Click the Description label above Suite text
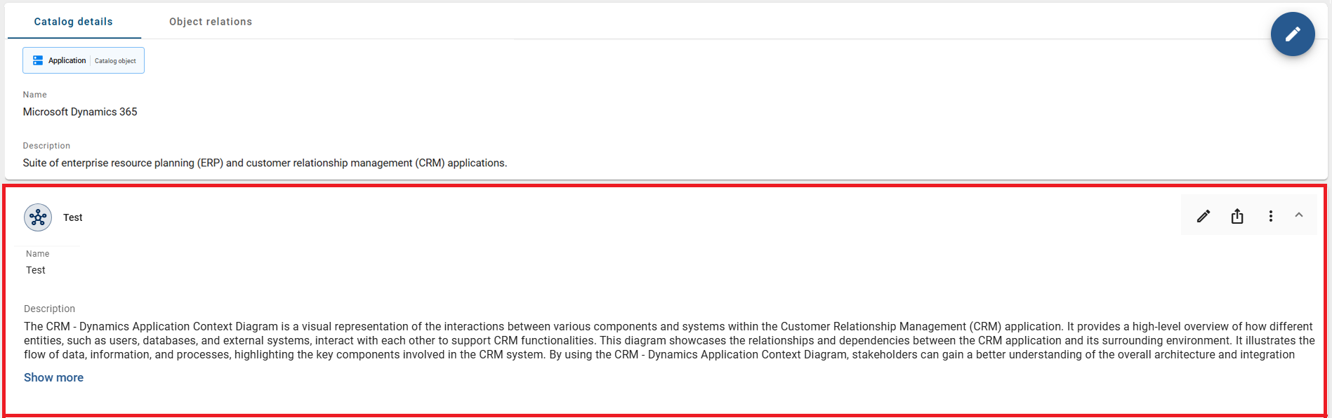1332x418 pixels. [x=46, y=146]
